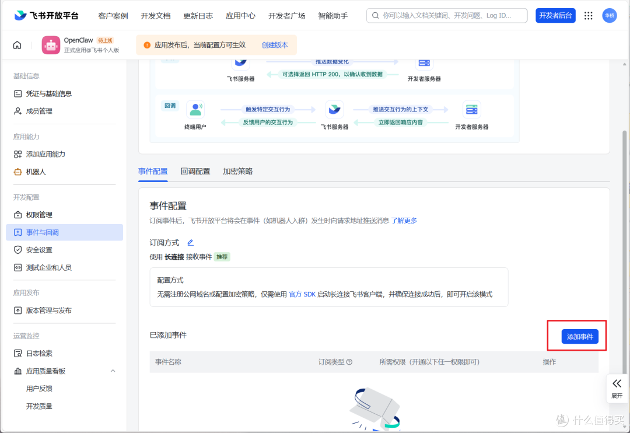Open 智能助手 in top navigation

click(332, 16)
